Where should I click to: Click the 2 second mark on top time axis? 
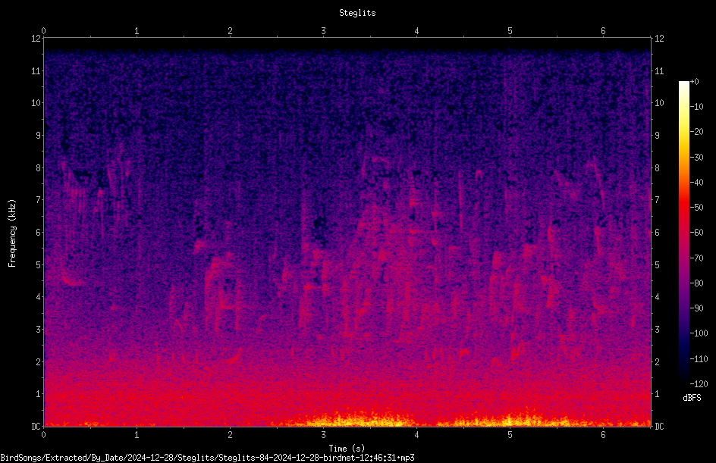pos(230,31)
